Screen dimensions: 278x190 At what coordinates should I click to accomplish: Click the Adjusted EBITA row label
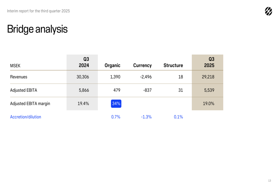pyautogui.click(x=24, y=90)
